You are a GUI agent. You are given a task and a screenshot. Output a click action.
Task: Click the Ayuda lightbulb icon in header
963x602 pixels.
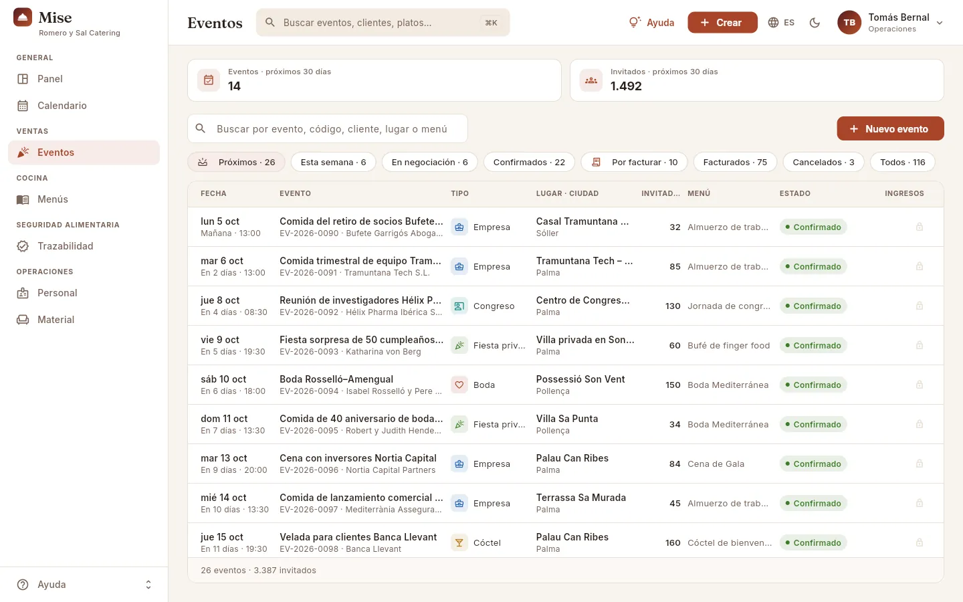(635, 23)
